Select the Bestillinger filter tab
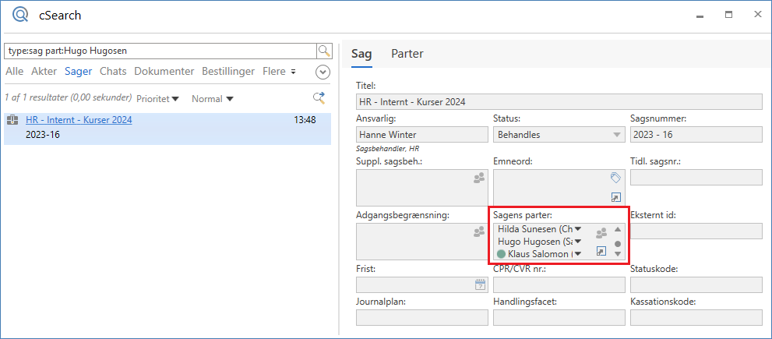The height and width of the screenshot is (339, 772). tap(228, 72)
